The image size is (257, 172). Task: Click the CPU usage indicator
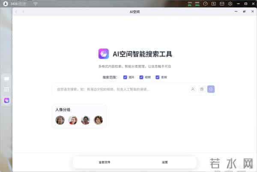pos(190,4)
